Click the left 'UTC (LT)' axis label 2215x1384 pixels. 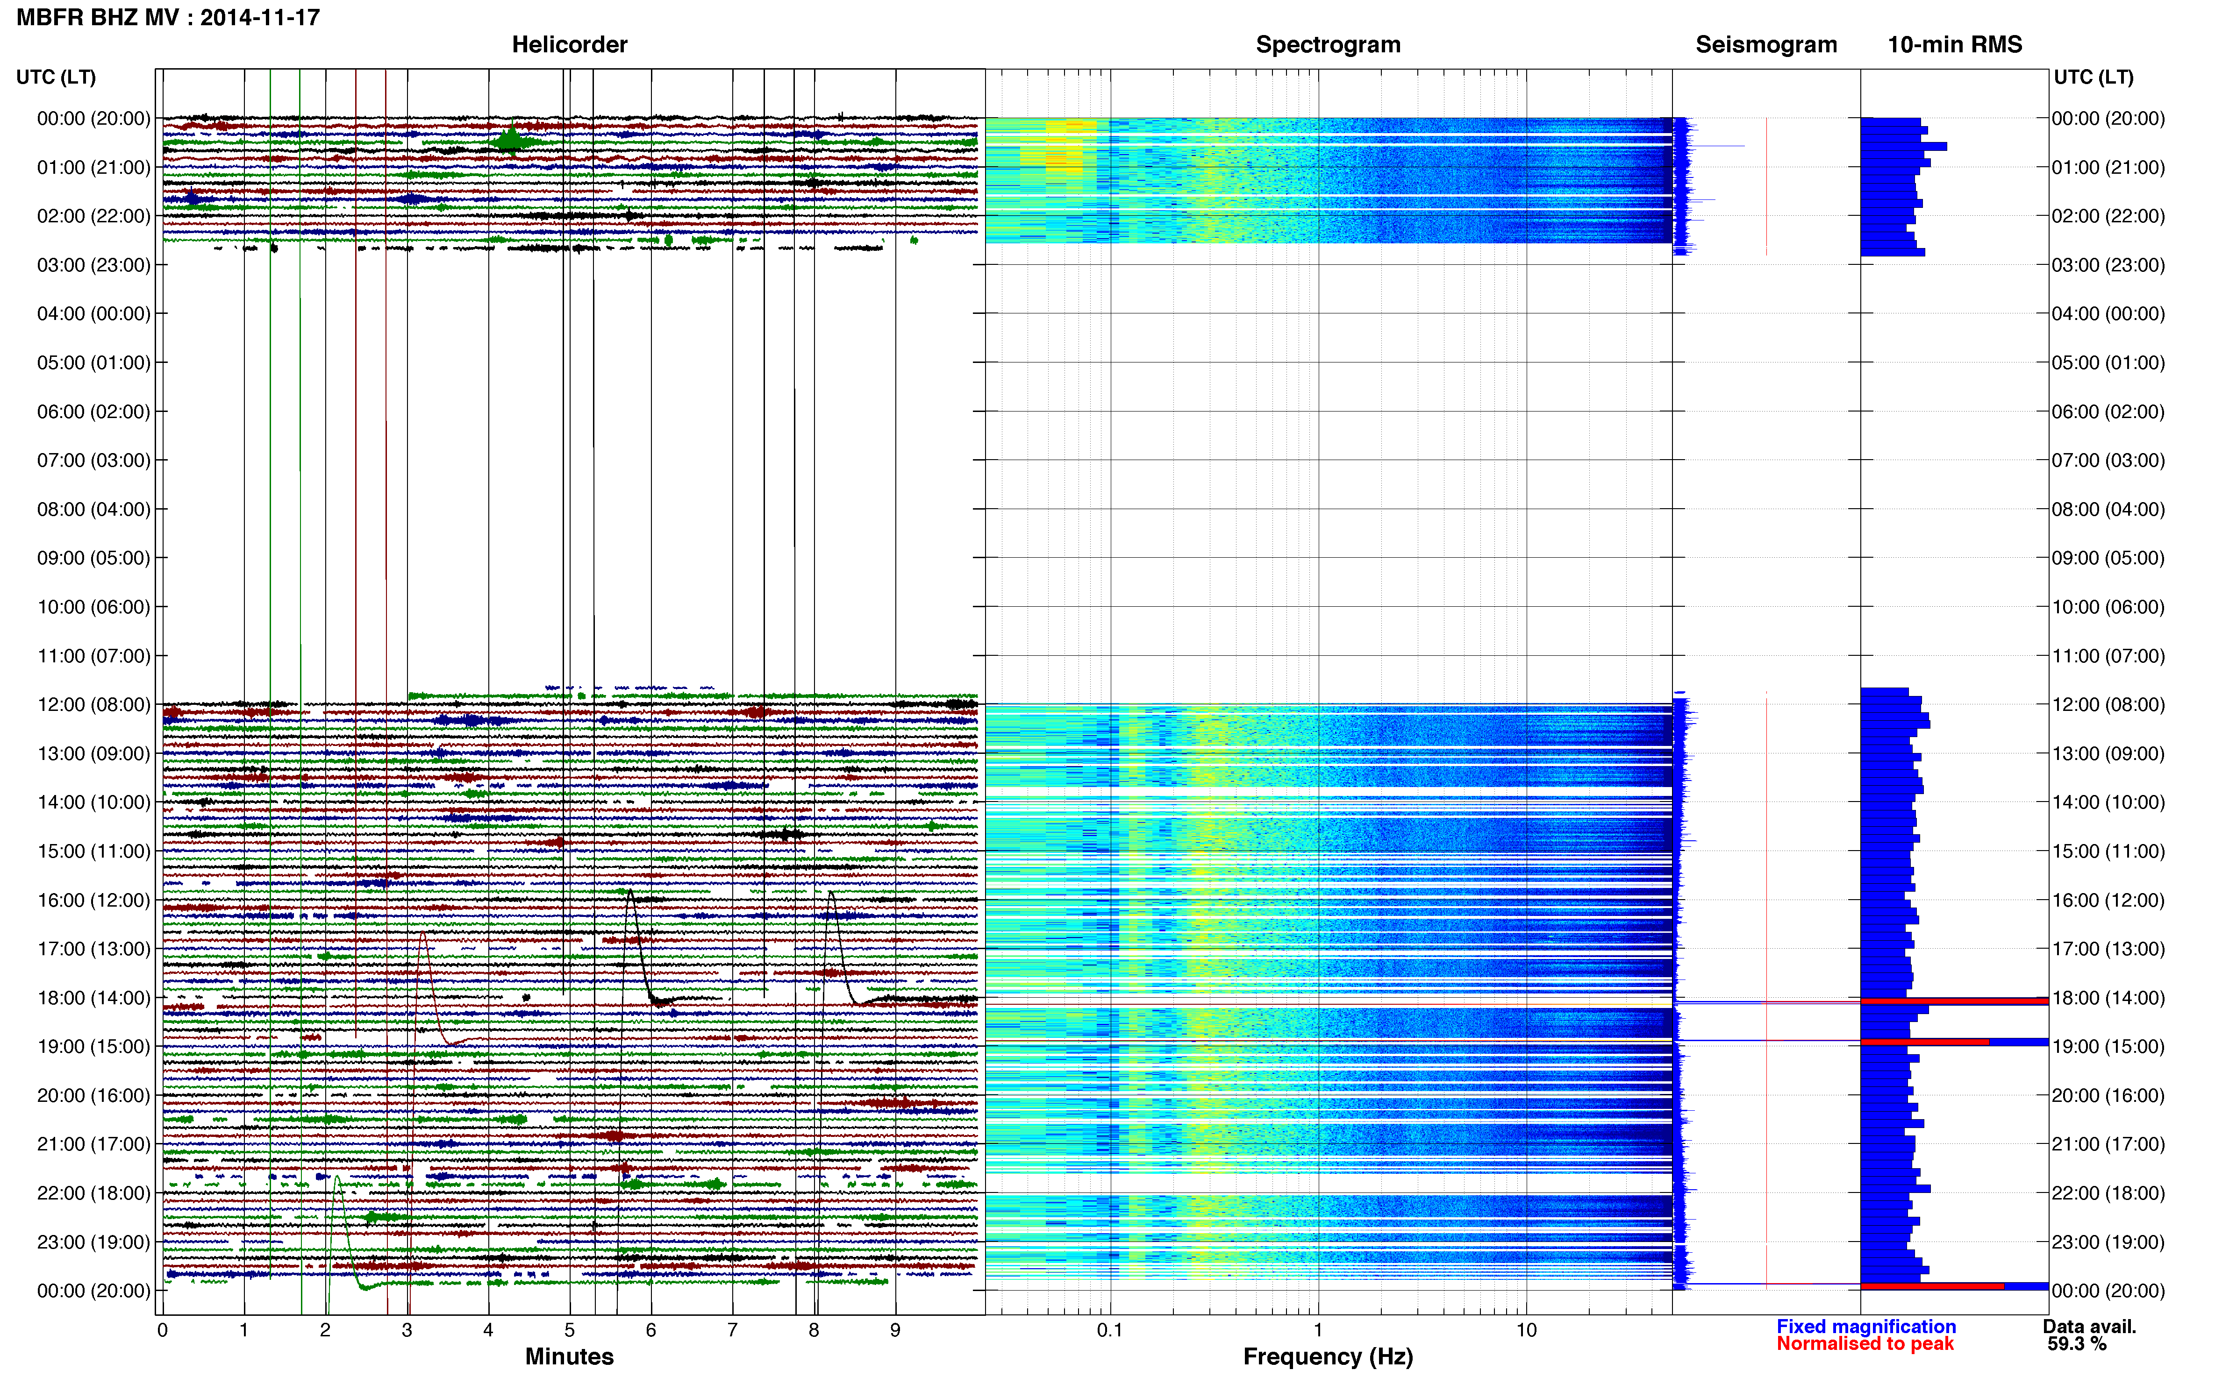tap(56, 77)
